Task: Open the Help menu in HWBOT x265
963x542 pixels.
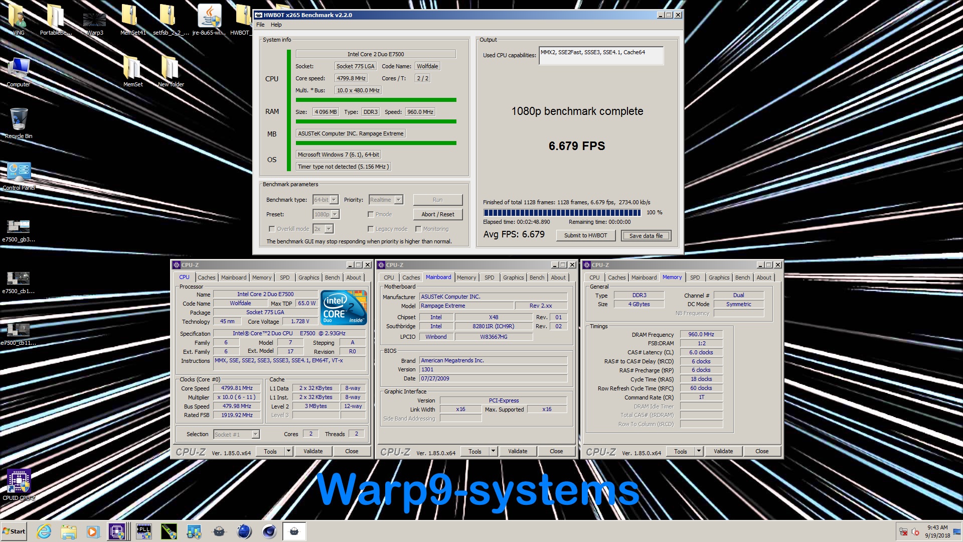Action: point(276,25)
